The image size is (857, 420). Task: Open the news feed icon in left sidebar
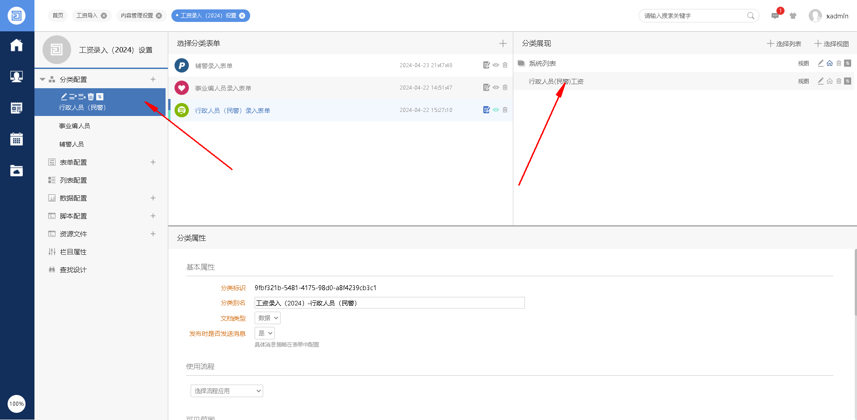click(17, 108)
